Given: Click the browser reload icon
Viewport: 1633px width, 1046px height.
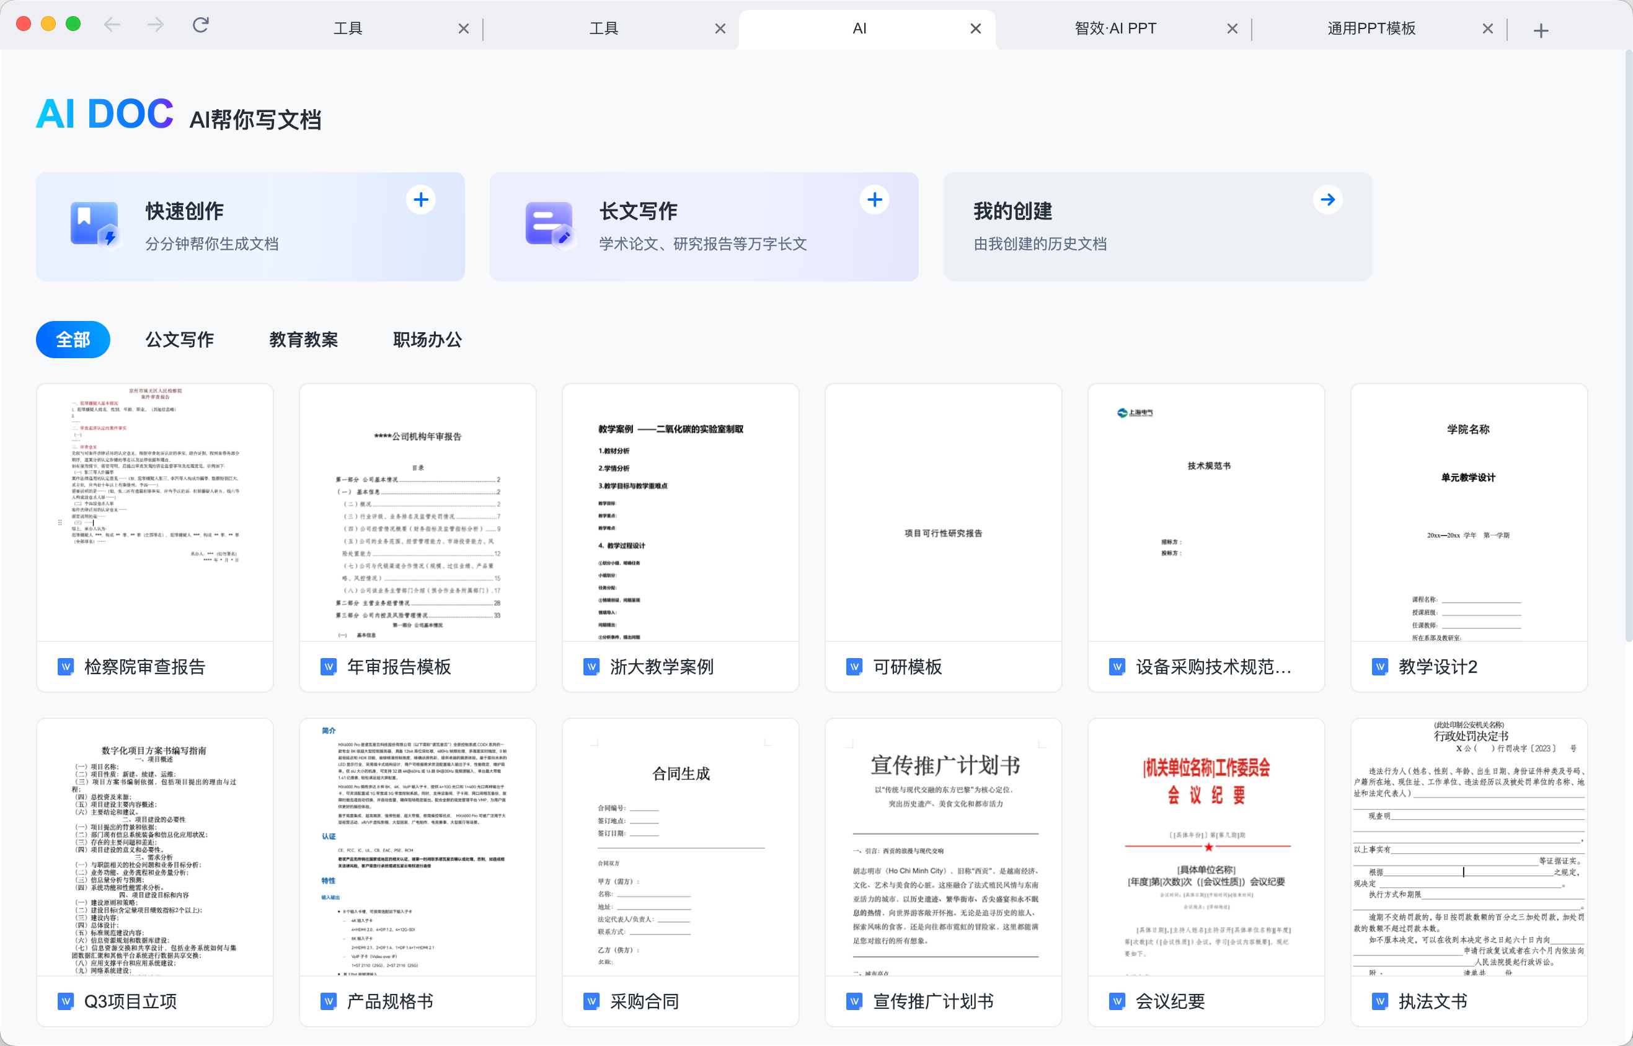Looking at the screenshot, I should pos(200,26).
